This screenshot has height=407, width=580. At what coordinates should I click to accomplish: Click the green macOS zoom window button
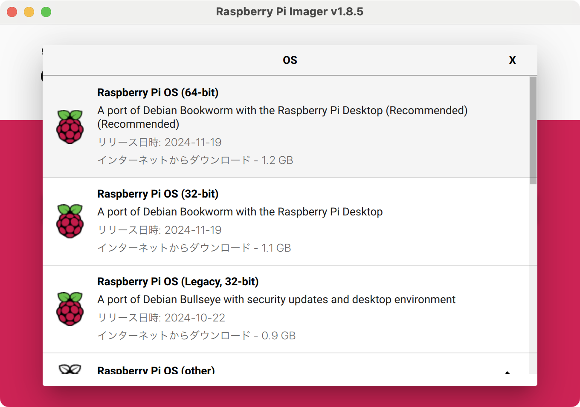click(x=46, y=12)
